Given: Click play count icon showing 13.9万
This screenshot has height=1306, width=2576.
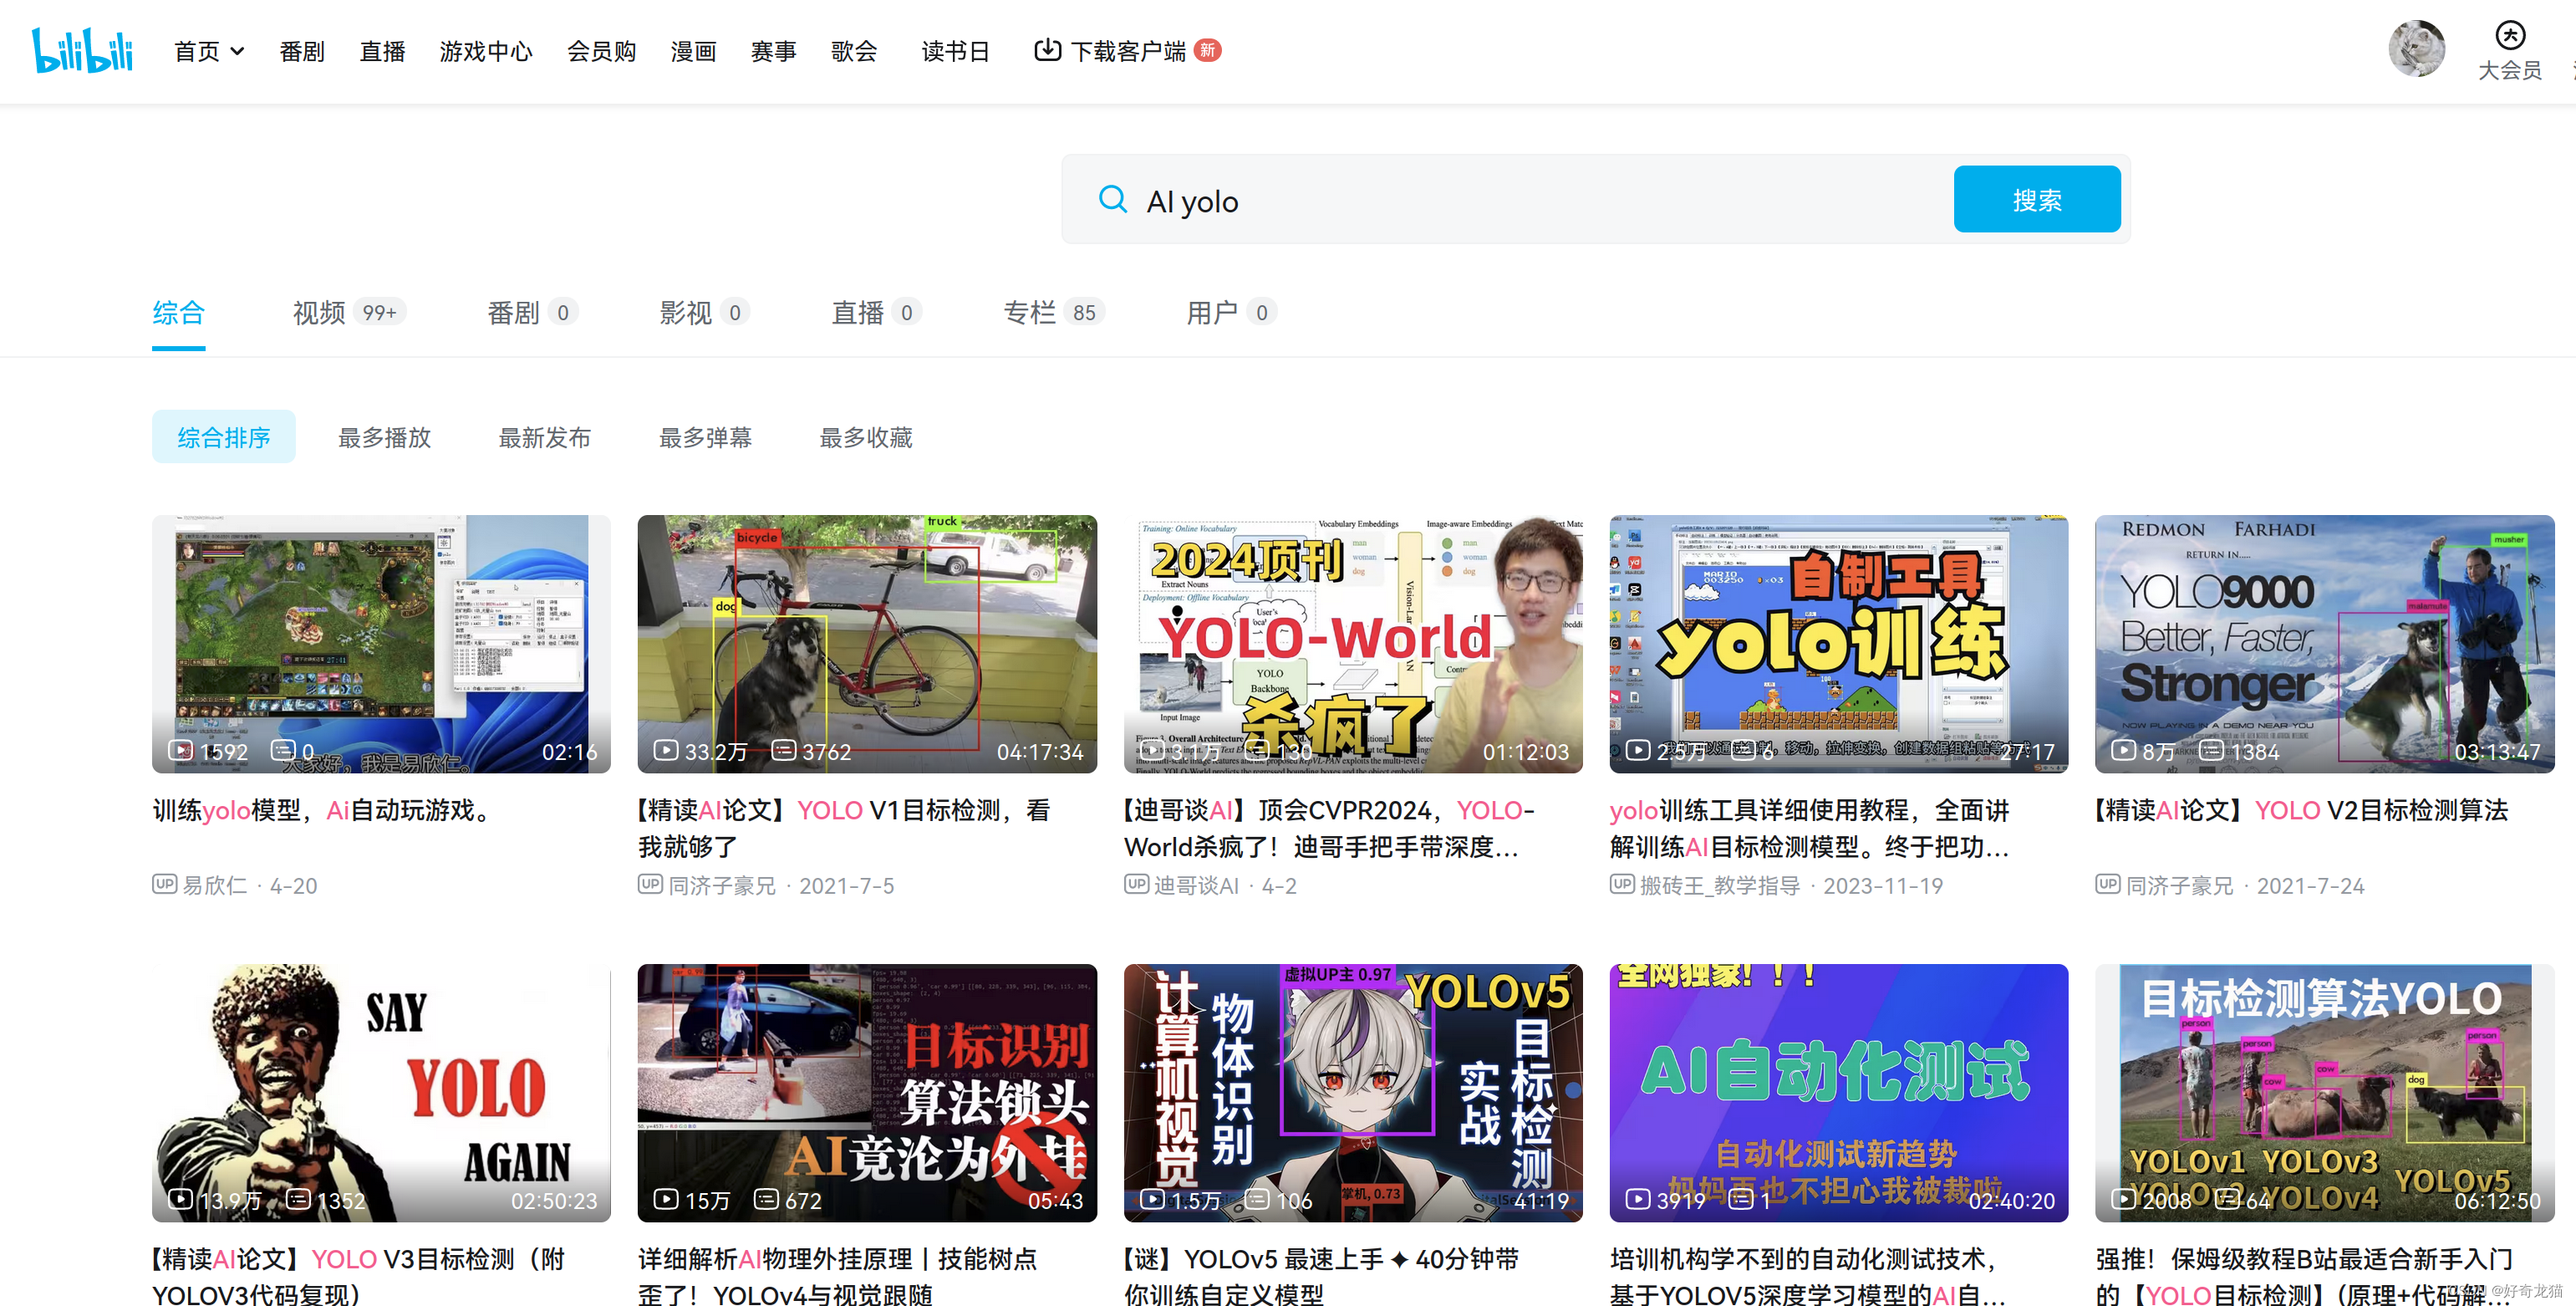Looking at the screenshot, I should pyautogui.click(x=180, y=1199).
